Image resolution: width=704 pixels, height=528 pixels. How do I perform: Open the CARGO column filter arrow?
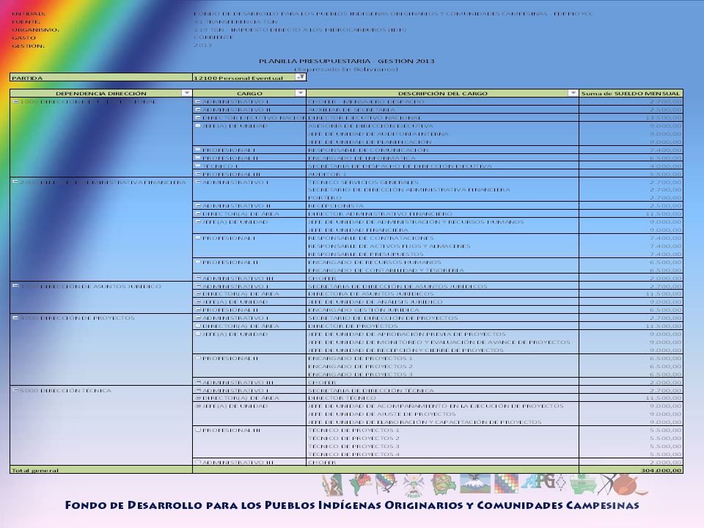(x=301, y=93)
